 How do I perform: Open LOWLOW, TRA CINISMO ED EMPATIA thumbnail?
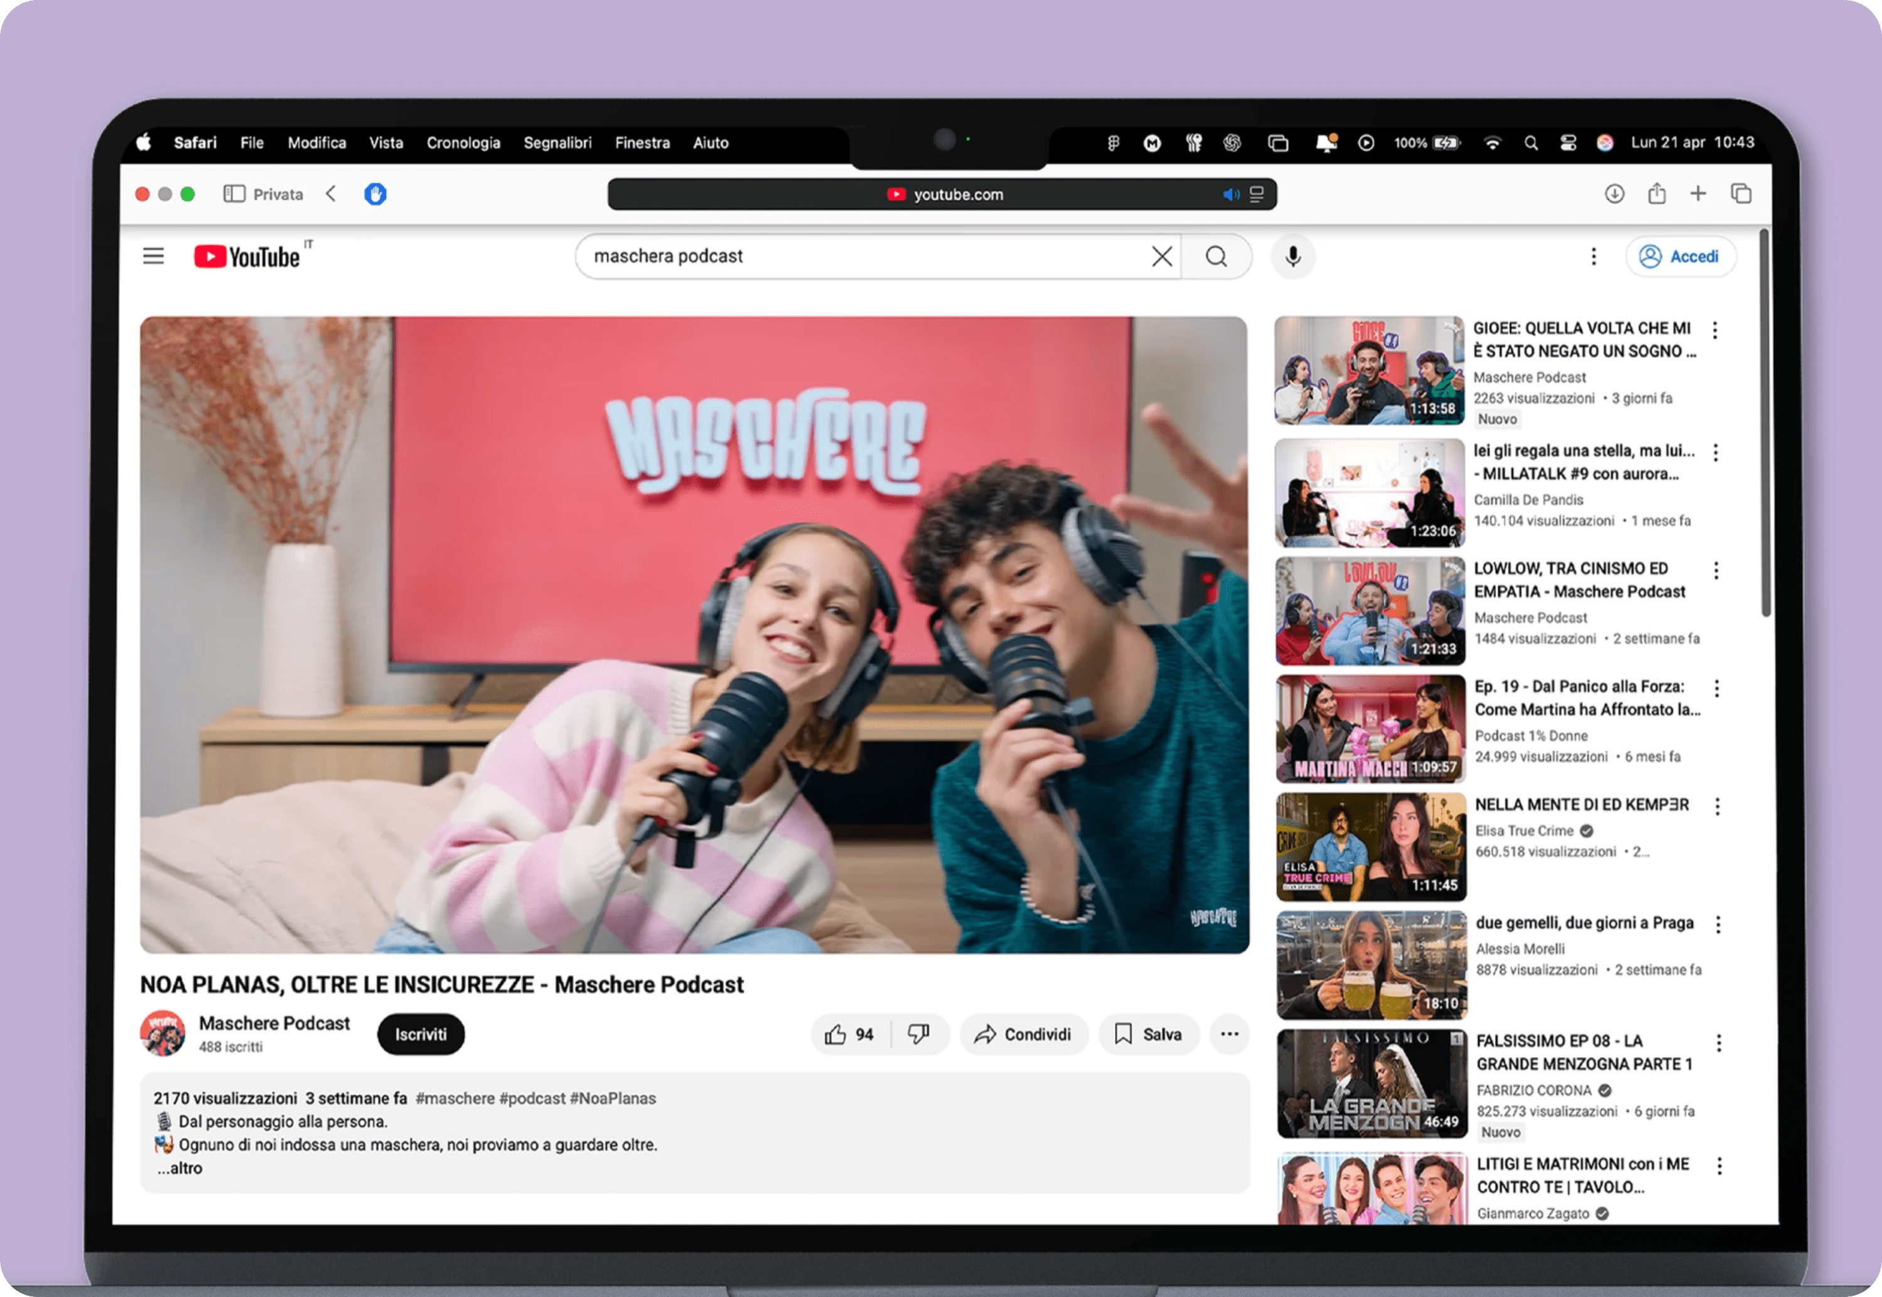pyautogui.click(x=1370, y=611)
